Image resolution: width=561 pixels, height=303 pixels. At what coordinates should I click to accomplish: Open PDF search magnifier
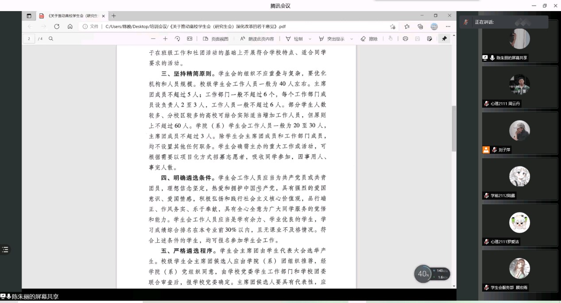click(51, 39)
